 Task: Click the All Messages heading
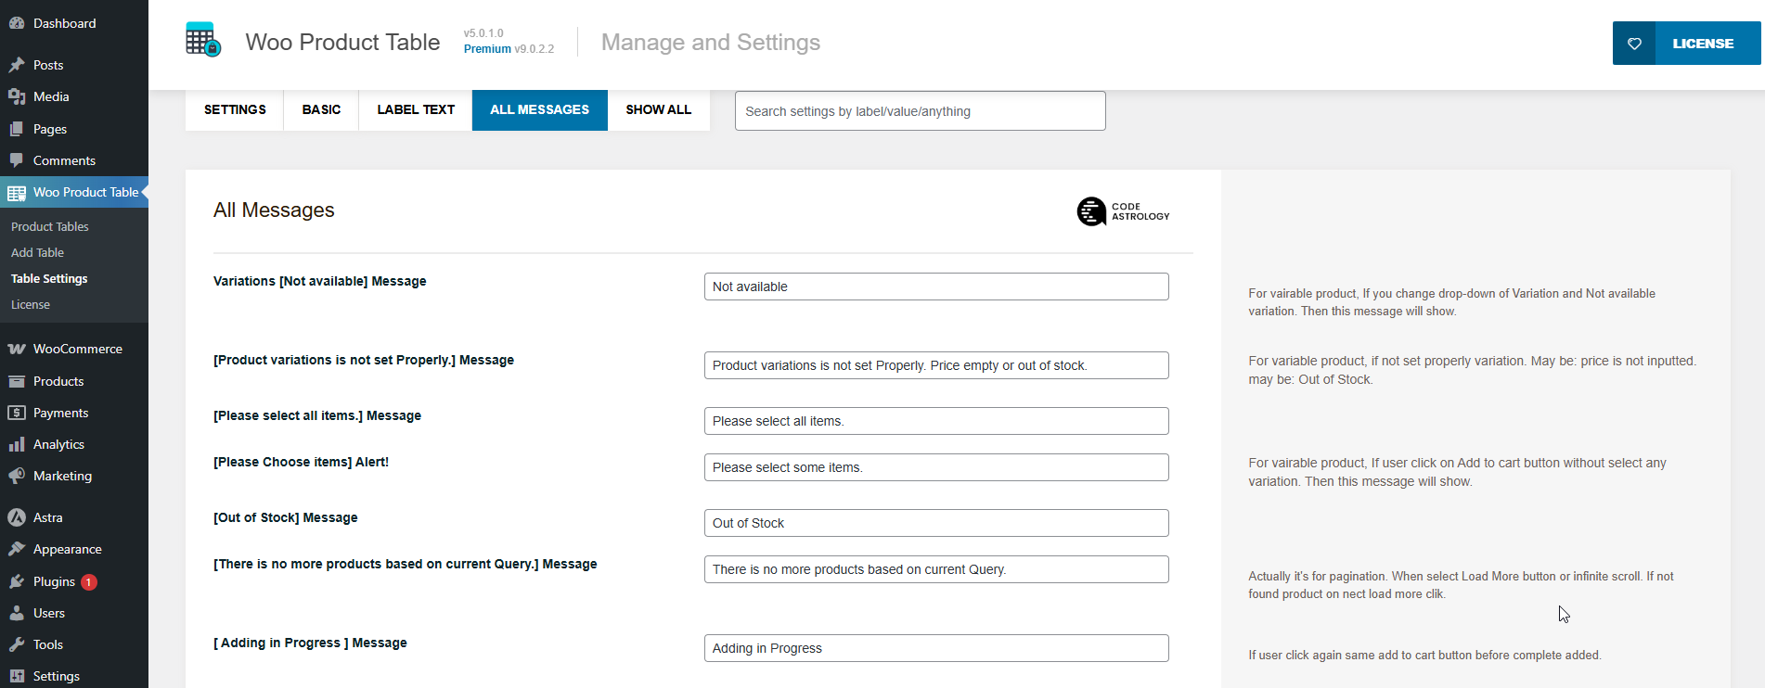[x=274, y=210]
